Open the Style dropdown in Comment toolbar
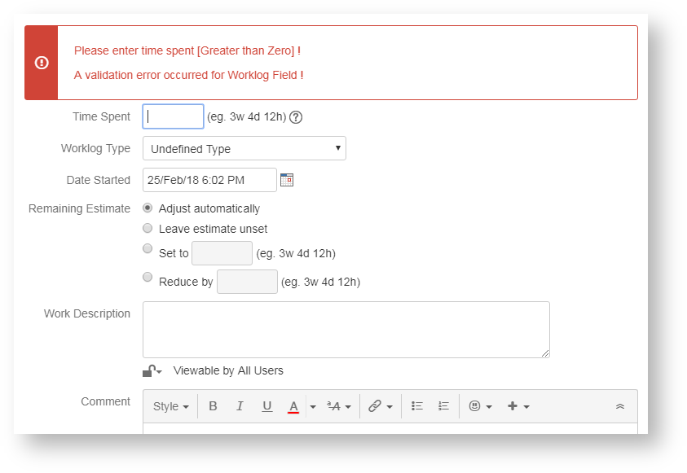This screenshot has width=687, height=473. 171,406
